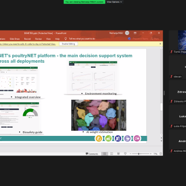Click the Enable Editing button
Image resolution: width=186 pixels, height=186 pixels.
pos(68,44)
